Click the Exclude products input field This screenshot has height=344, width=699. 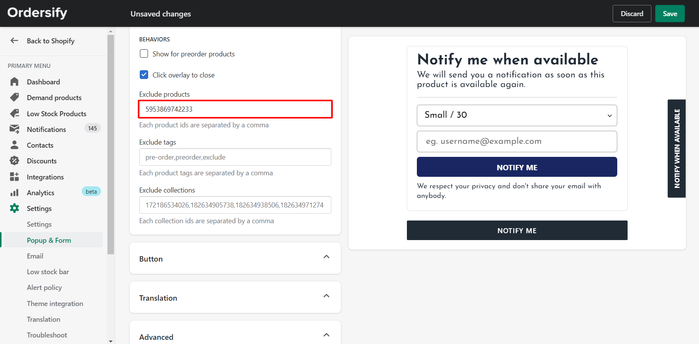[x=235, y=109]
